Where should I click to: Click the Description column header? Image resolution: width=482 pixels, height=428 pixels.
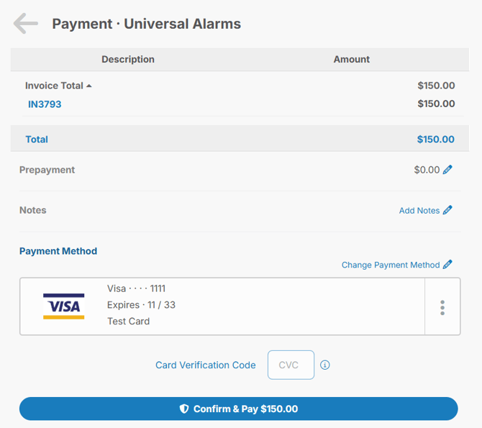pos(128,59)
